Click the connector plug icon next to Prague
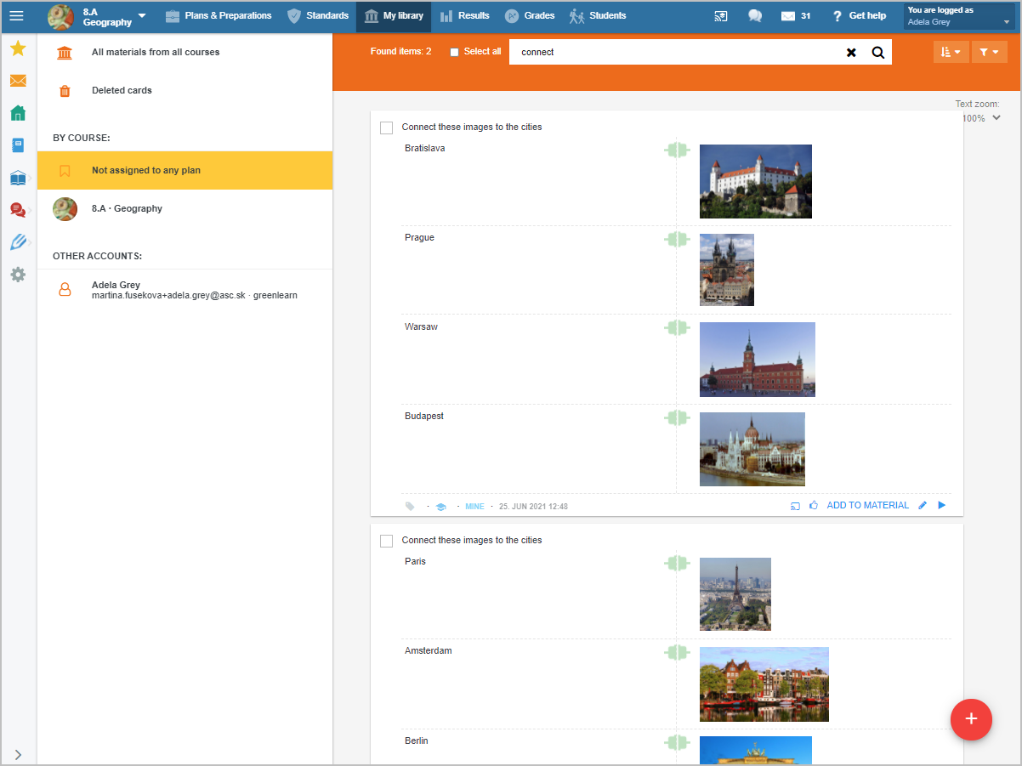 677,240
